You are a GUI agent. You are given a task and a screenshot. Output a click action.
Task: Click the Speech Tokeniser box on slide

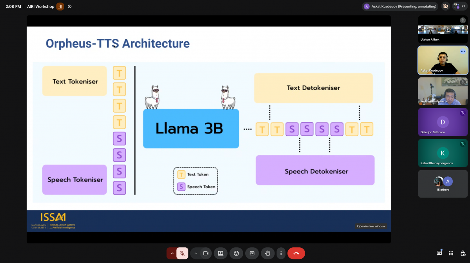(74, 180)
